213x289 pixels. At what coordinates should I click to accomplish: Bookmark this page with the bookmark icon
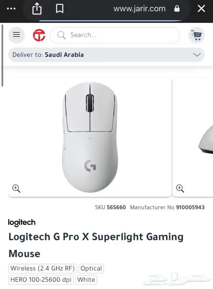tap(60, 9)
